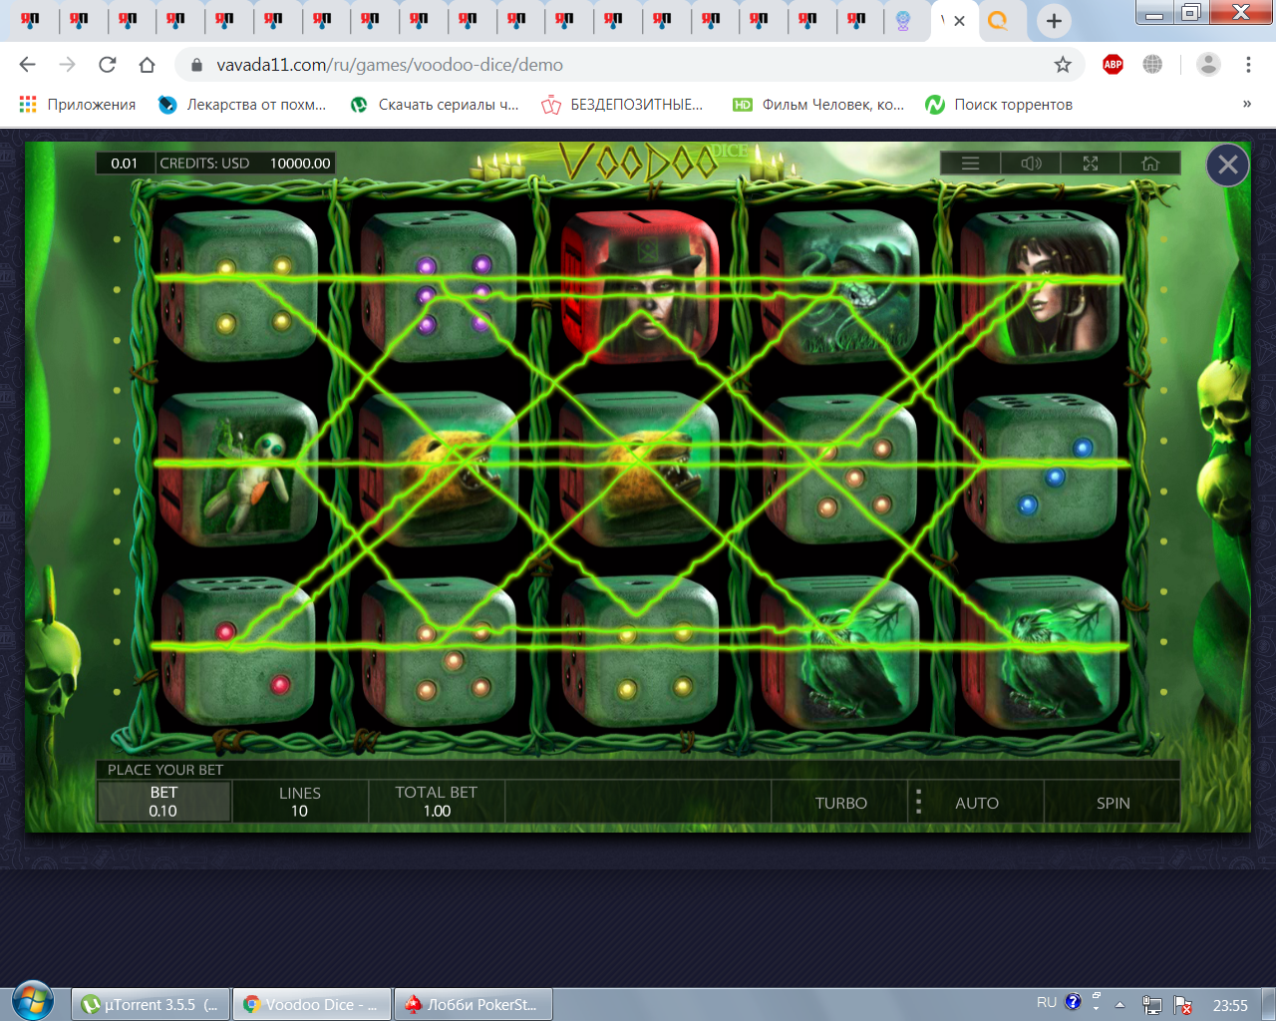Image resolution: width=1276 pixels, height=1021 pixels.
Task: Show hidden tray icons arrow
Action: 1119,1005
